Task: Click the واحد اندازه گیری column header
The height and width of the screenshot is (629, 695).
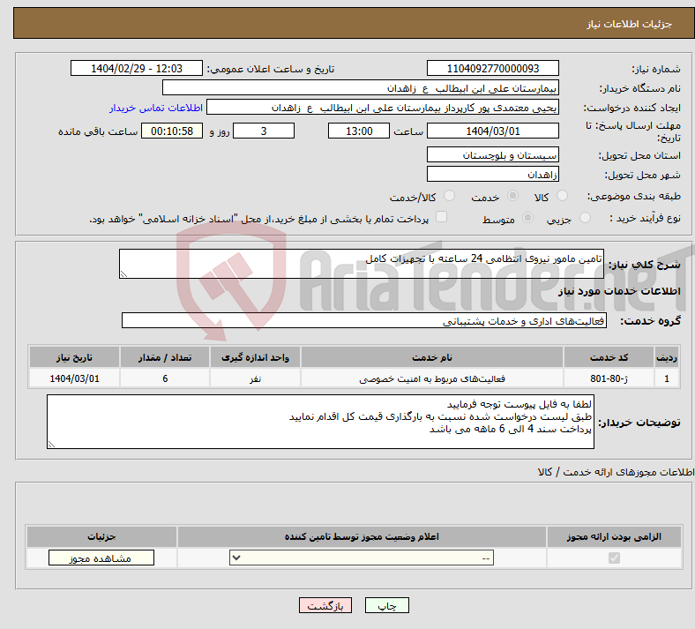Action: coord(255,357)
